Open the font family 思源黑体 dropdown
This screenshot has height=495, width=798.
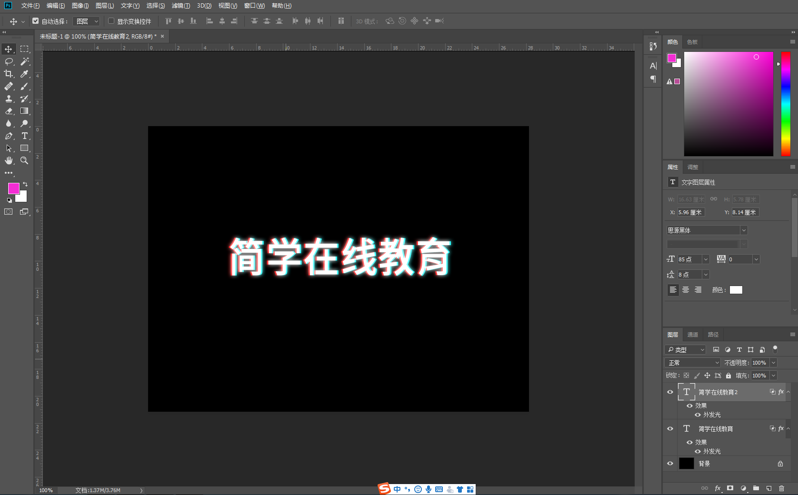pyautogui.click(x=744, y=230)
